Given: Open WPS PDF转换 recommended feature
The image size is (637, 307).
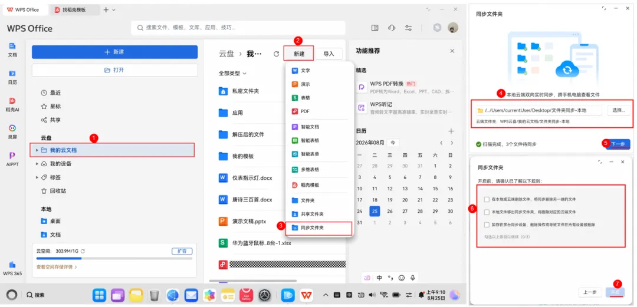Looking at the screenshot, I should point(405,87).
